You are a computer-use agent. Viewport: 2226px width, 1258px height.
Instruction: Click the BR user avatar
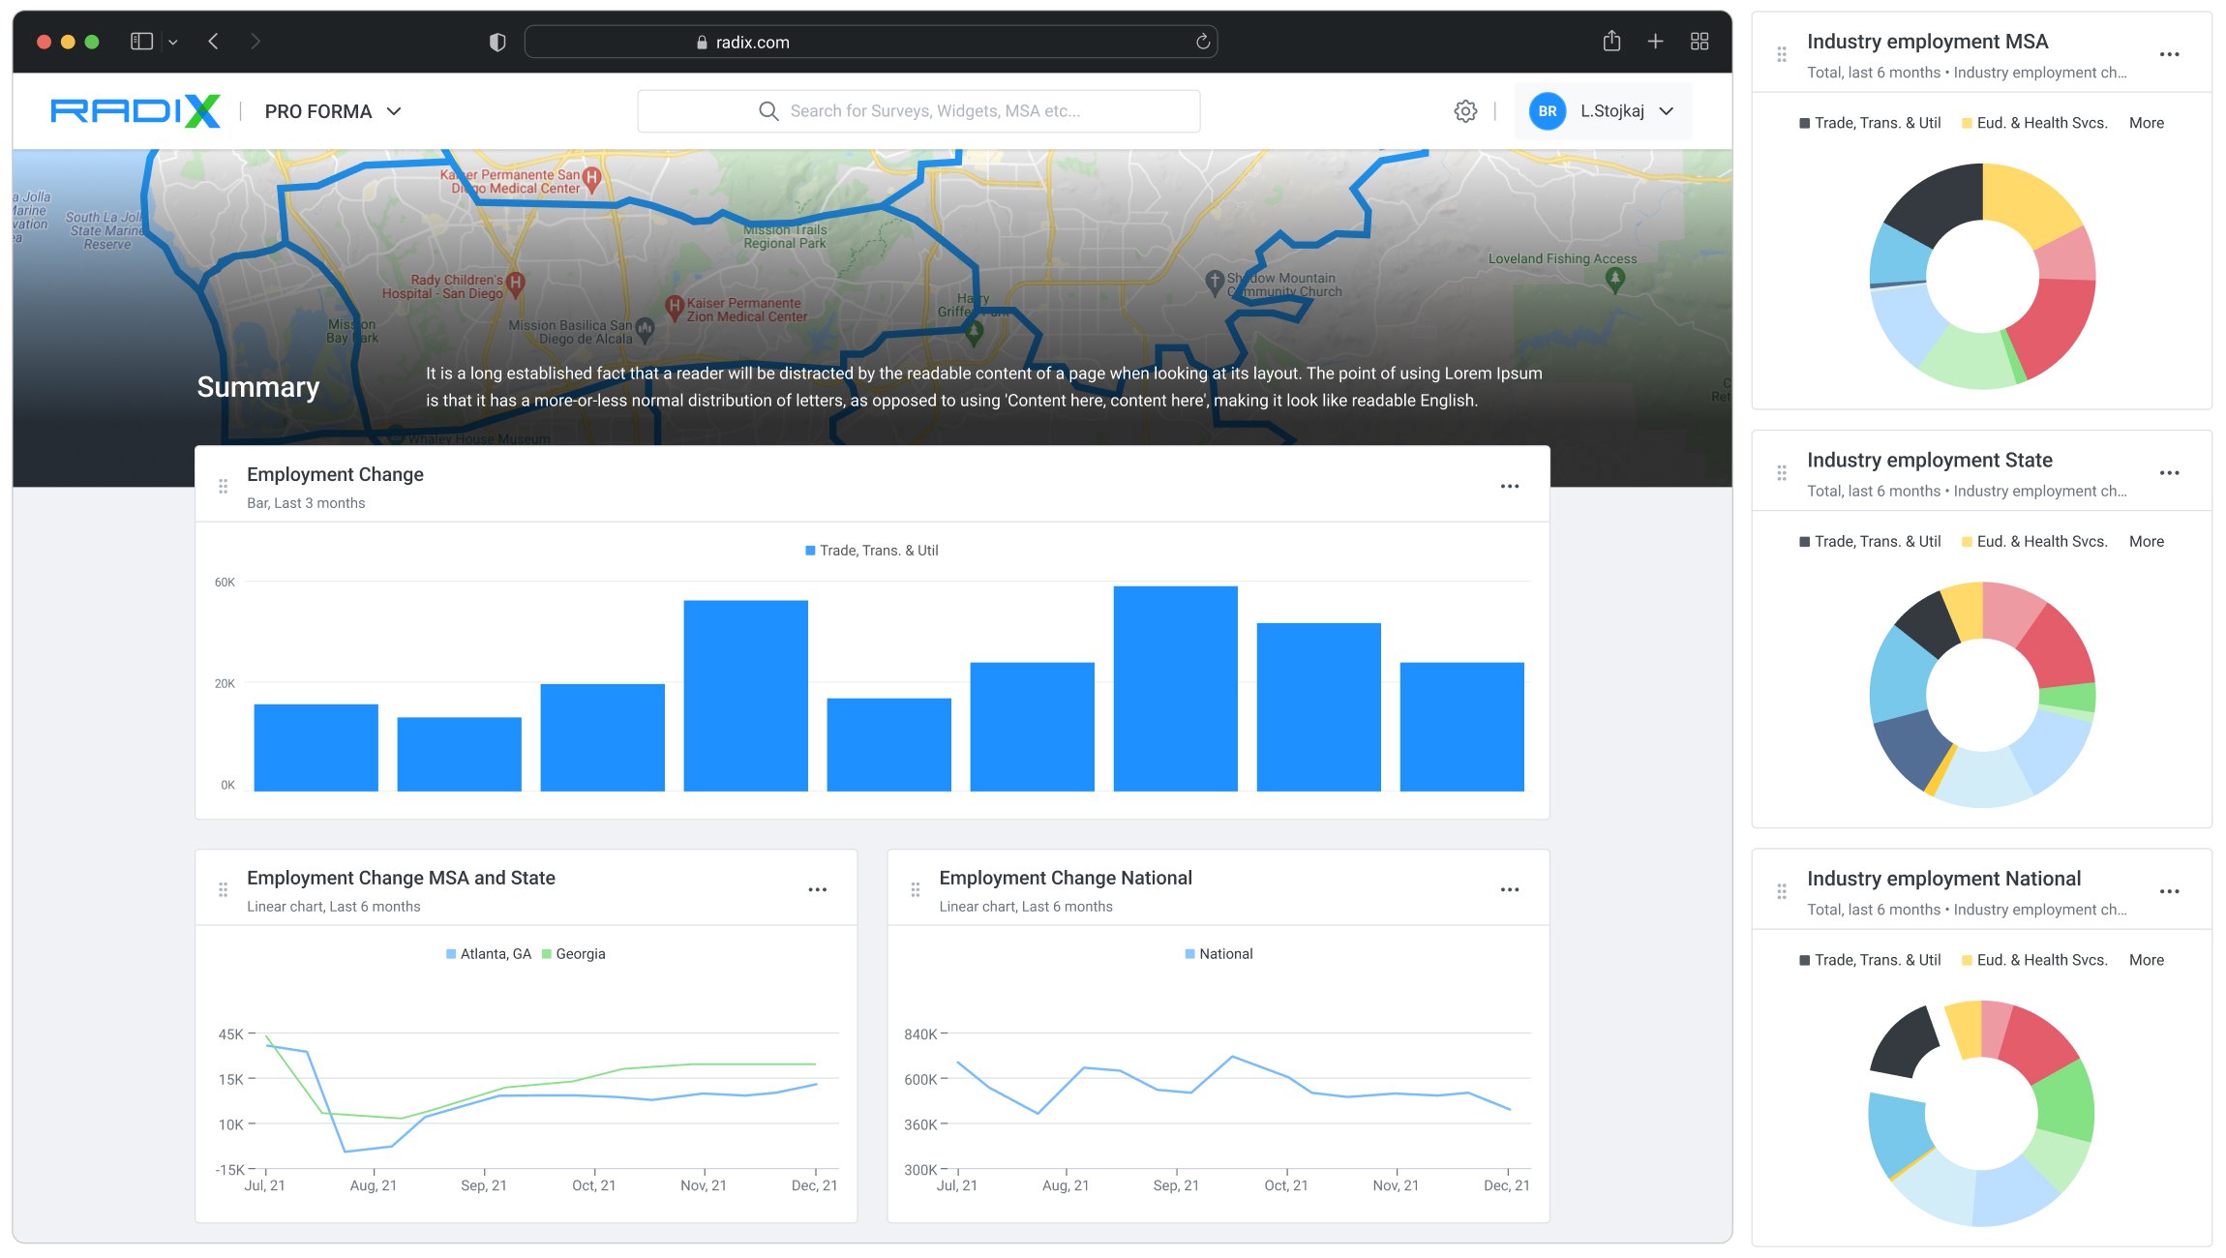(x=1547, y=111)
